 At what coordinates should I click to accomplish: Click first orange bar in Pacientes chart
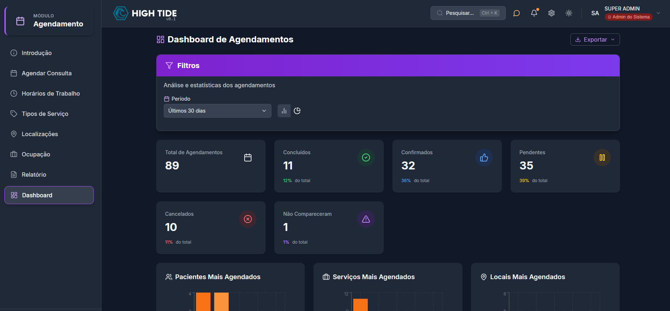203,302
